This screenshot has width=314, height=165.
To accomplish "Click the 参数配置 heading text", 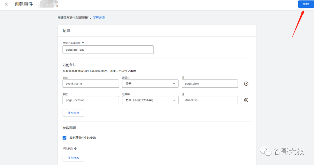I will click(x=69, y=128).
